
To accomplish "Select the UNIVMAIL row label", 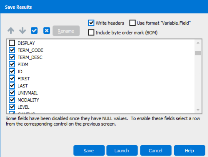I will click(x=28, y=93).
